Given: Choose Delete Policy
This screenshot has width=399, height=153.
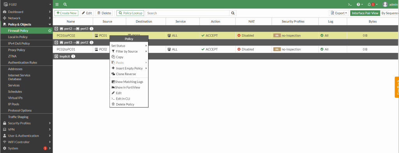Looking at the screenshot, I should tap(129, 104).
